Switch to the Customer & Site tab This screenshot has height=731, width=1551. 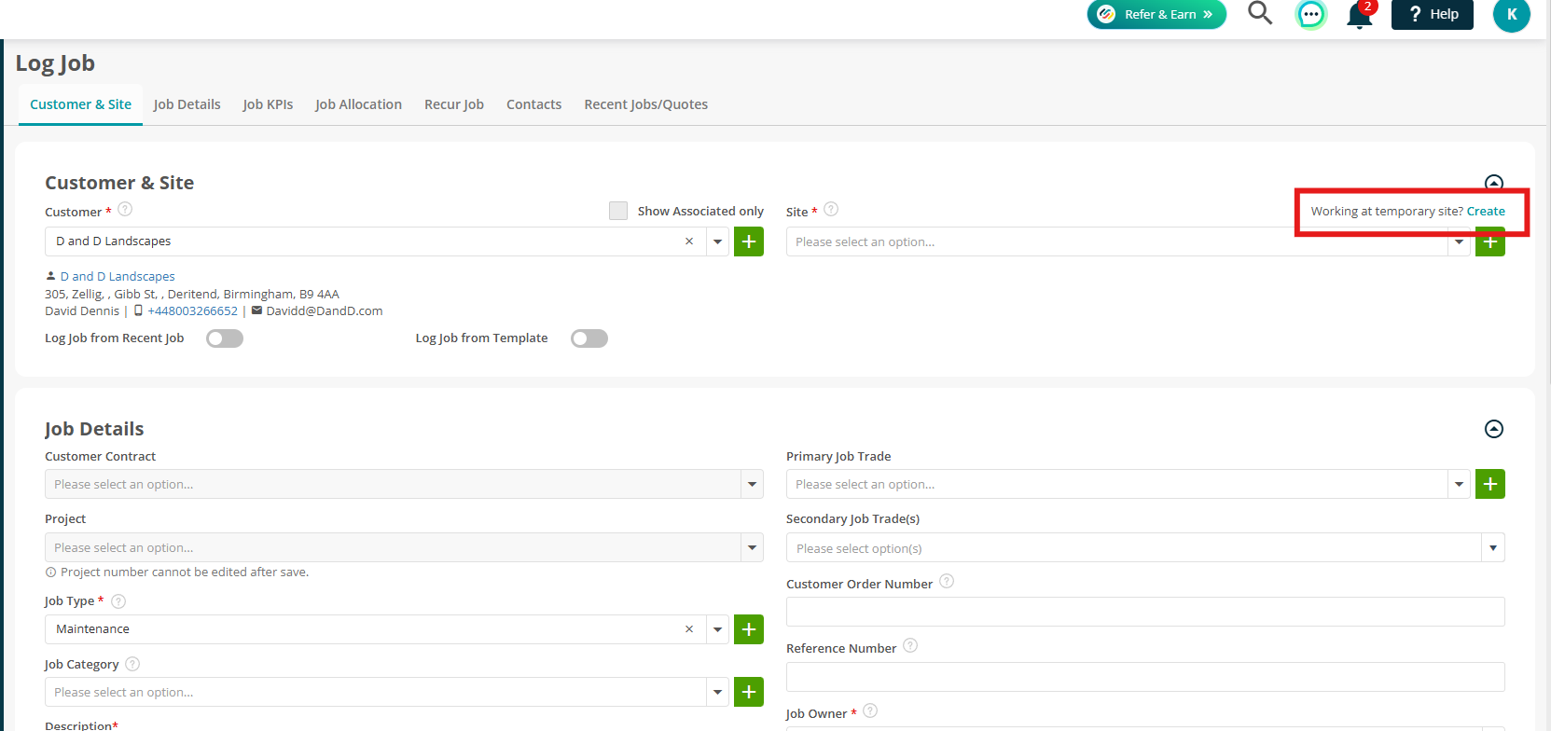pos(80,104)
